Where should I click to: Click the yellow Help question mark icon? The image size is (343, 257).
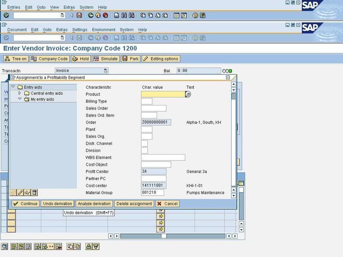195,15
